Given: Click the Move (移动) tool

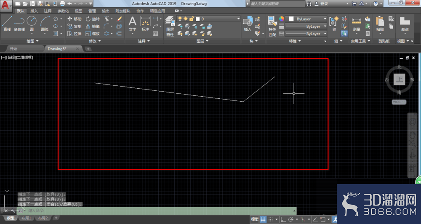Looking at the screenshot, I should click(74, 19).
